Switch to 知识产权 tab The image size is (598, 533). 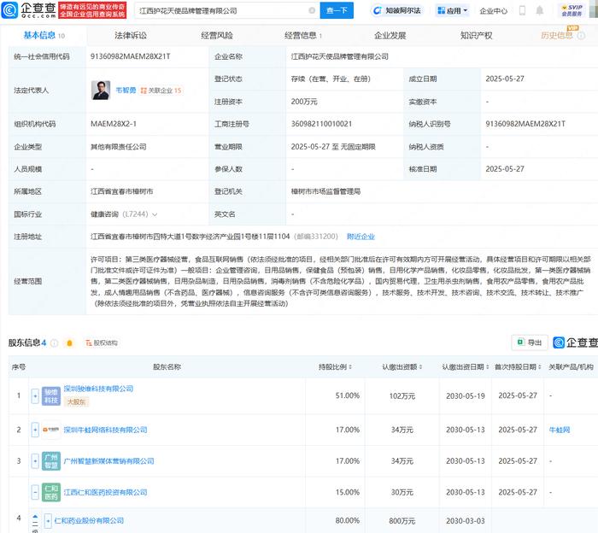(x=476, y=36)
